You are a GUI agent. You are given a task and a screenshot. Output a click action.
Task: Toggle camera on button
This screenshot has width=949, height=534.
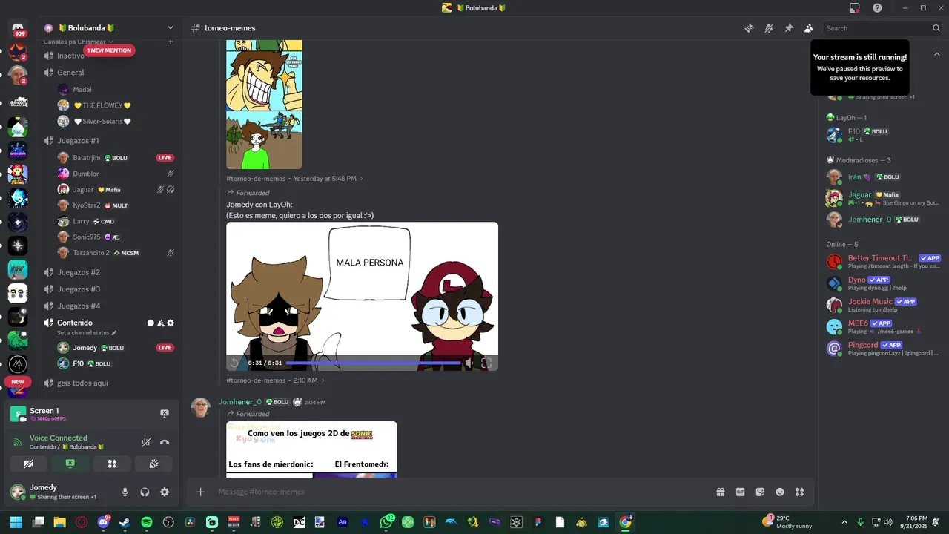point(28,464)
